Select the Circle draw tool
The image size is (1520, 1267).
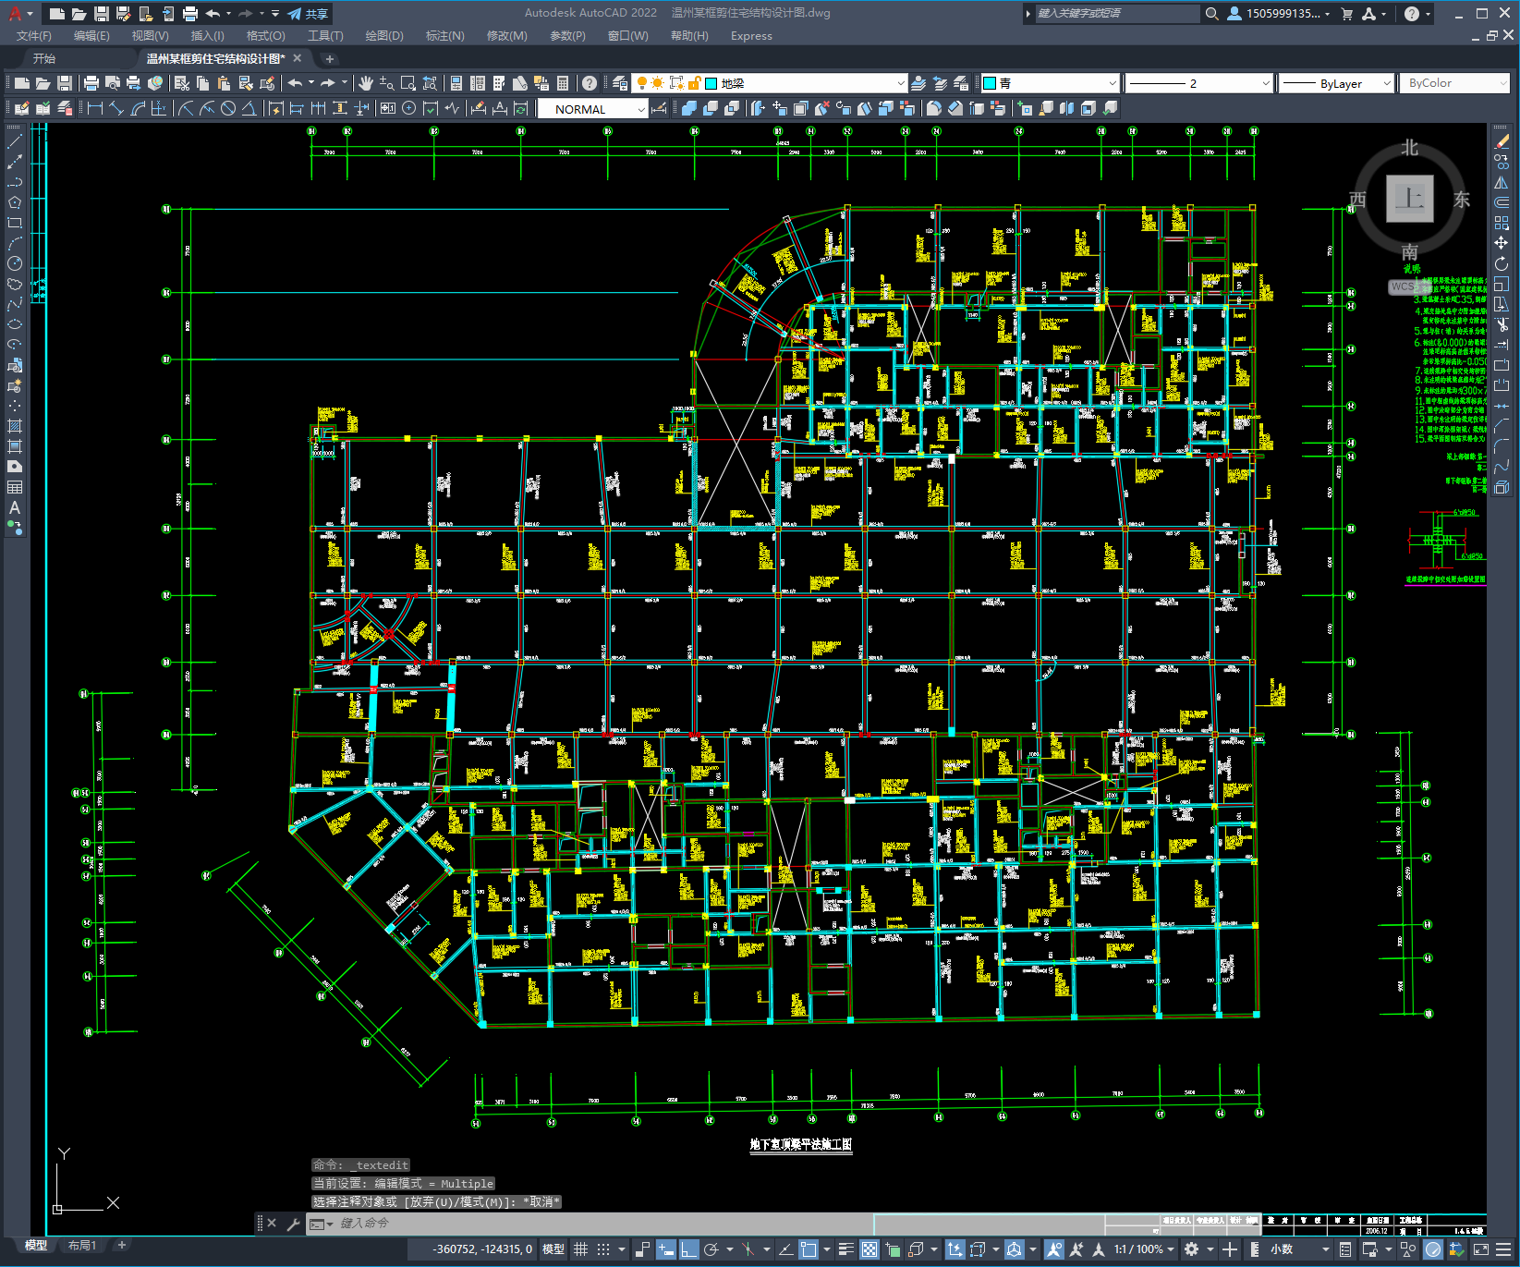point(15,263)
